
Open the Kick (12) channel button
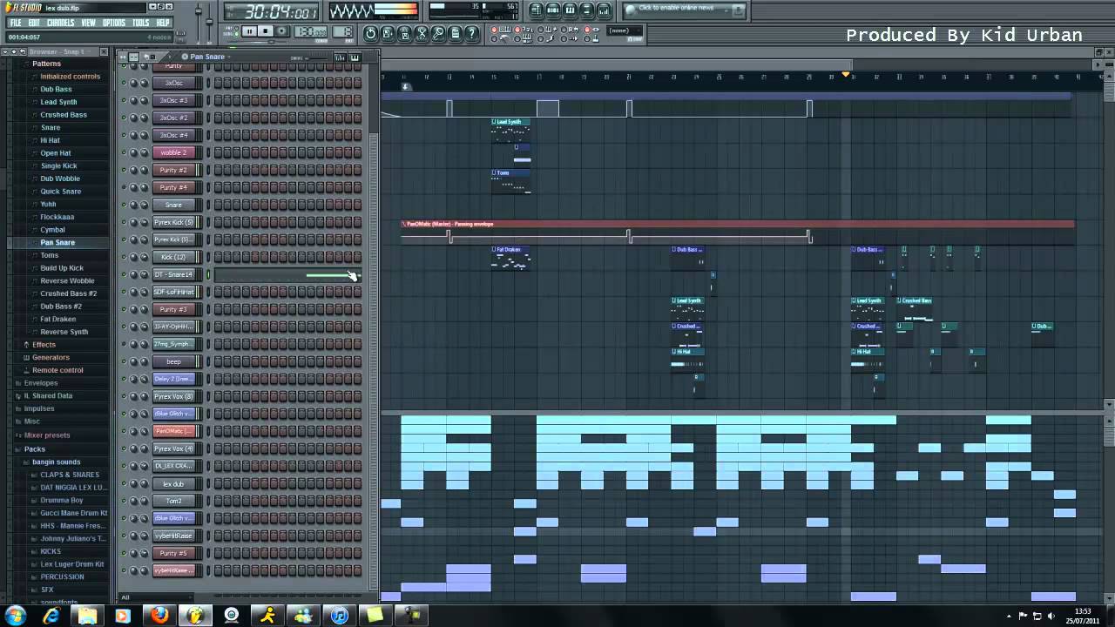click(x=173, y=257)
